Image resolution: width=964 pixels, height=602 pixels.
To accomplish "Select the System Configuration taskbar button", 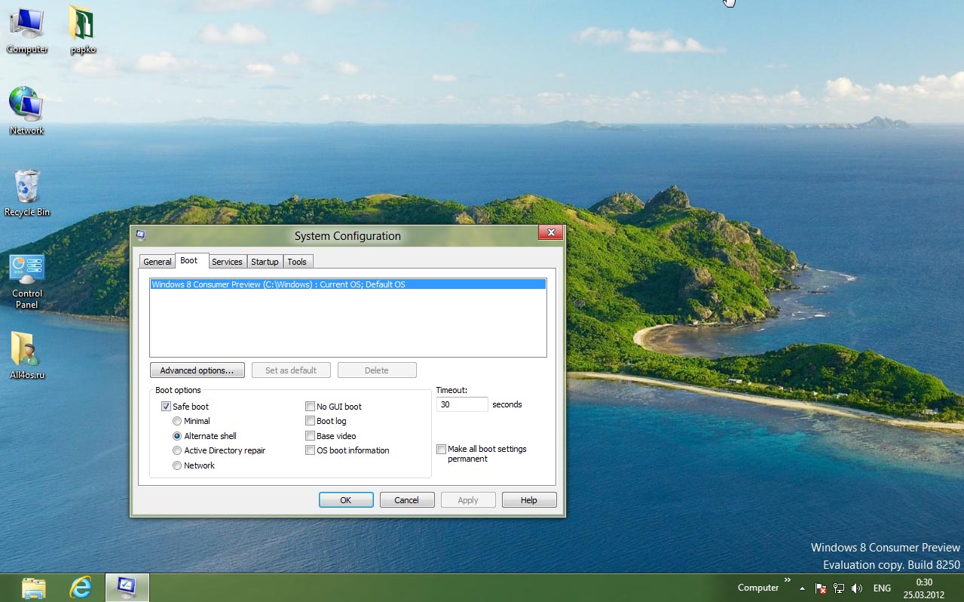I will point(127,588).
